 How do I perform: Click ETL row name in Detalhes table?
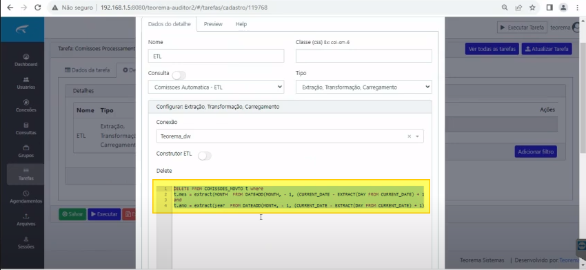coord(81,136)
